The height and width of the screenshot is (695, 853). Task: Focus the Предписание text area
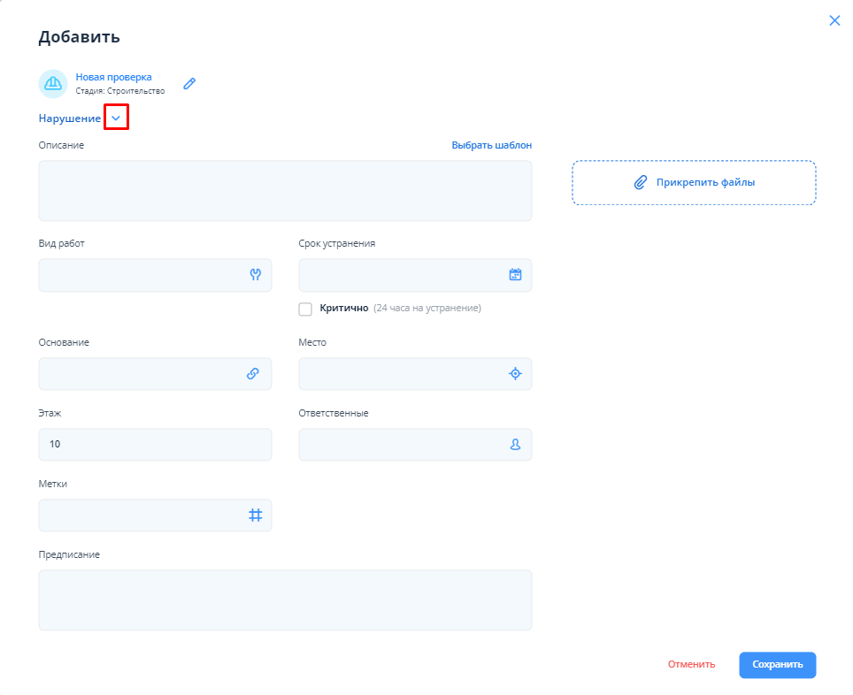[285, 600]
